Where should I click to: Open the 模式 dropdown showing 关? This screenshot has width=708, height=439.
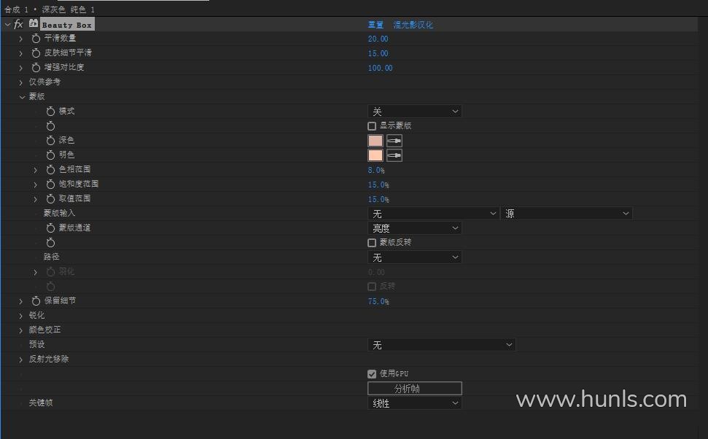414,112
